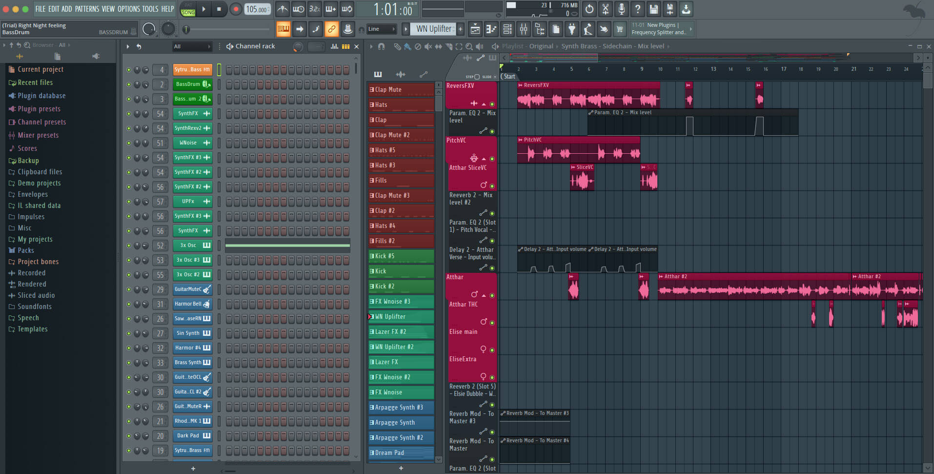934x474 pixels.
Task: Open the PATTERNS menu
Action: tap(87, 9)
